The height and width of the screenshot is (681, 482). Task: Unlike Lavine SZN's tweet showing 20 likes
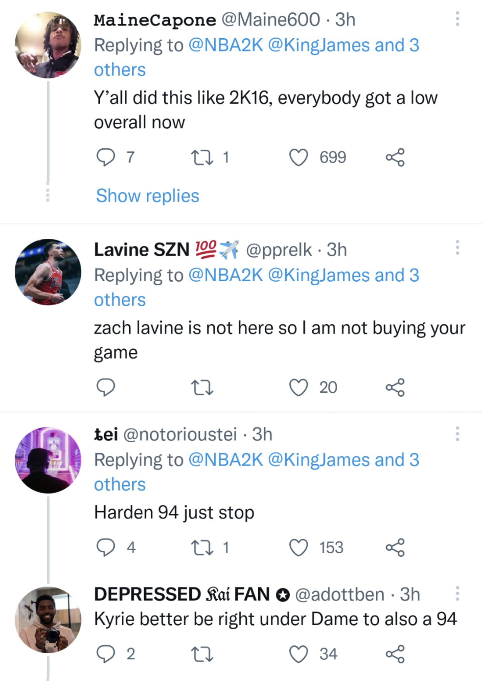299,387
